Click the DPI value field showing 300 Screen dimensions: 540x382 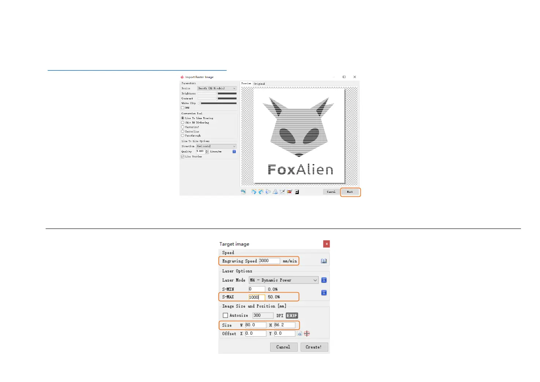[263, 316]
